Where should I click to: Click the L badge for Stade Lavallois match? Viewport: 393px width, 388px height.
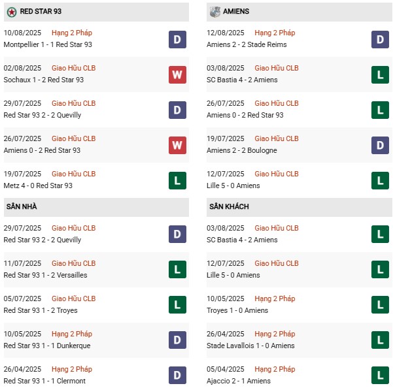click(x=380, y=340)
